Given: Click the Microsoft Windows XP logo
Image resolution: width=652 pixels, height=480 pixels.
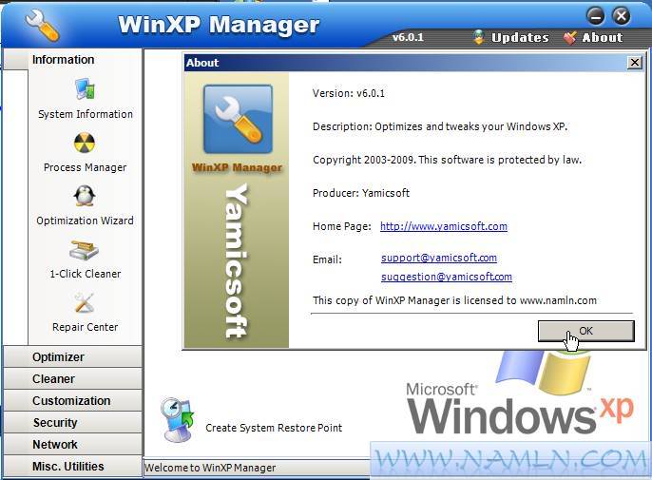Looking at the screenshot, I should tap(520, 394).
